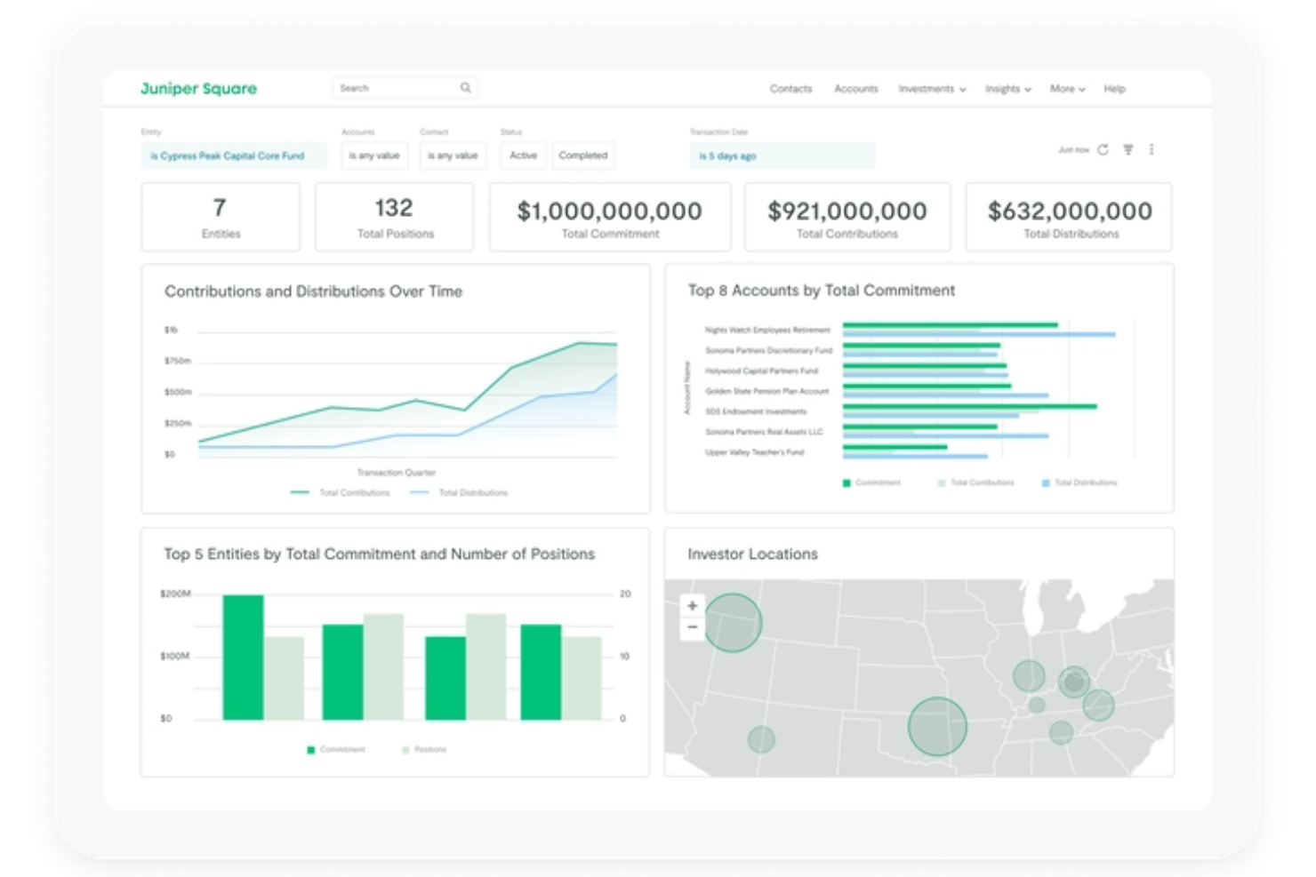Open the Transaction Date filter
The width and height of the screenshot is (1316, 877).
782,155
